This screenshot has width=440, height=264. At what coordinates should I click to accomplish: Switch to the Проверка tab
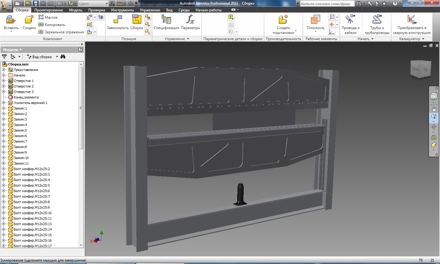(97, 10)
